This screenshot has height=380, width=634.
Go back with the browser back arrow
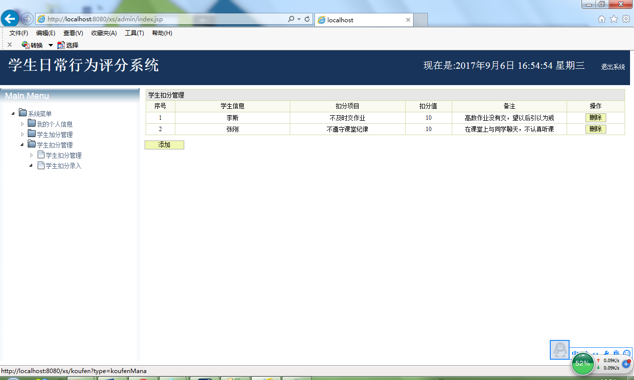click(x=10, y=19)
